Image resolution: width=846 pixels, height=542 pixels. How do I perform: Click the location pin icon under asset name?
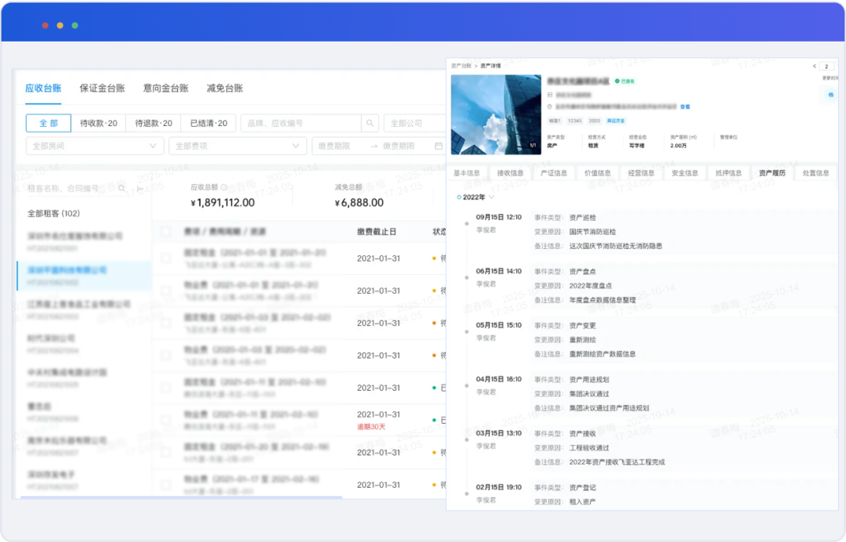click(x=550, y=107)
